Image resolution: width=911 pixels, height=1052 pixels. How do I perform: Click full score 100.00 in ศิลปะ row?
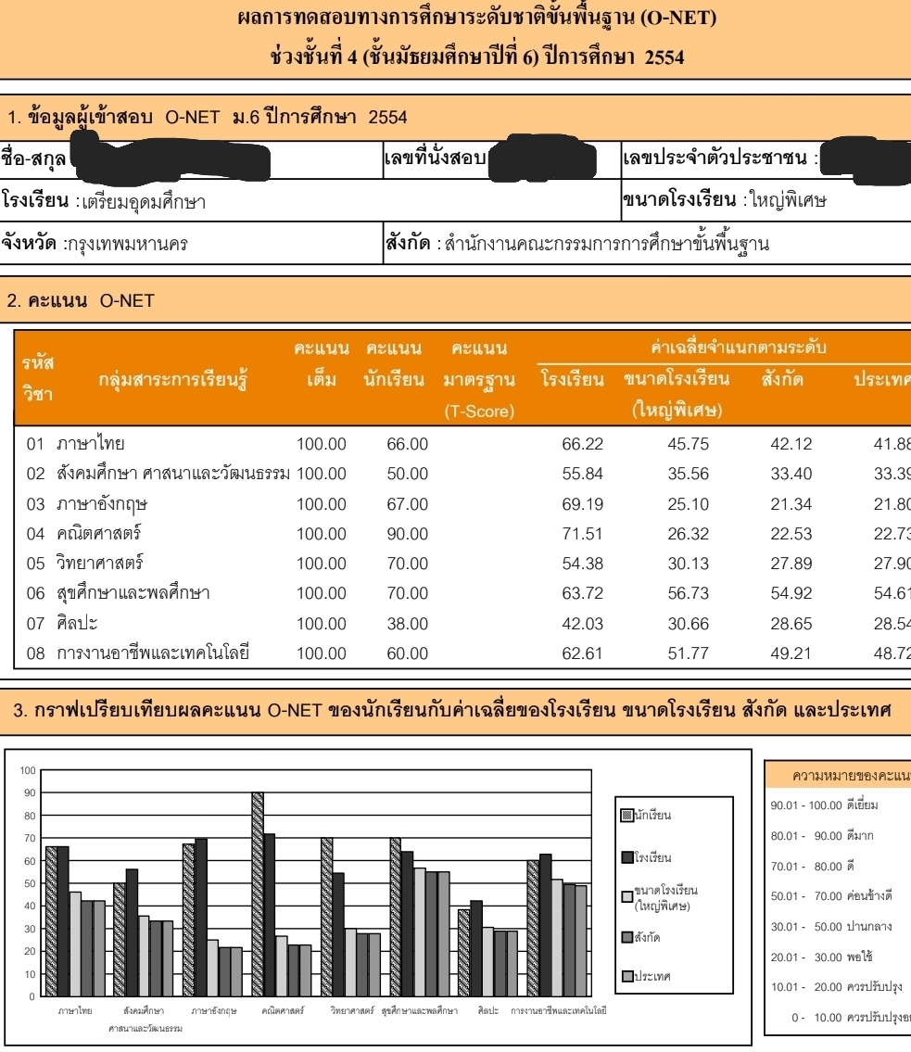322,624
